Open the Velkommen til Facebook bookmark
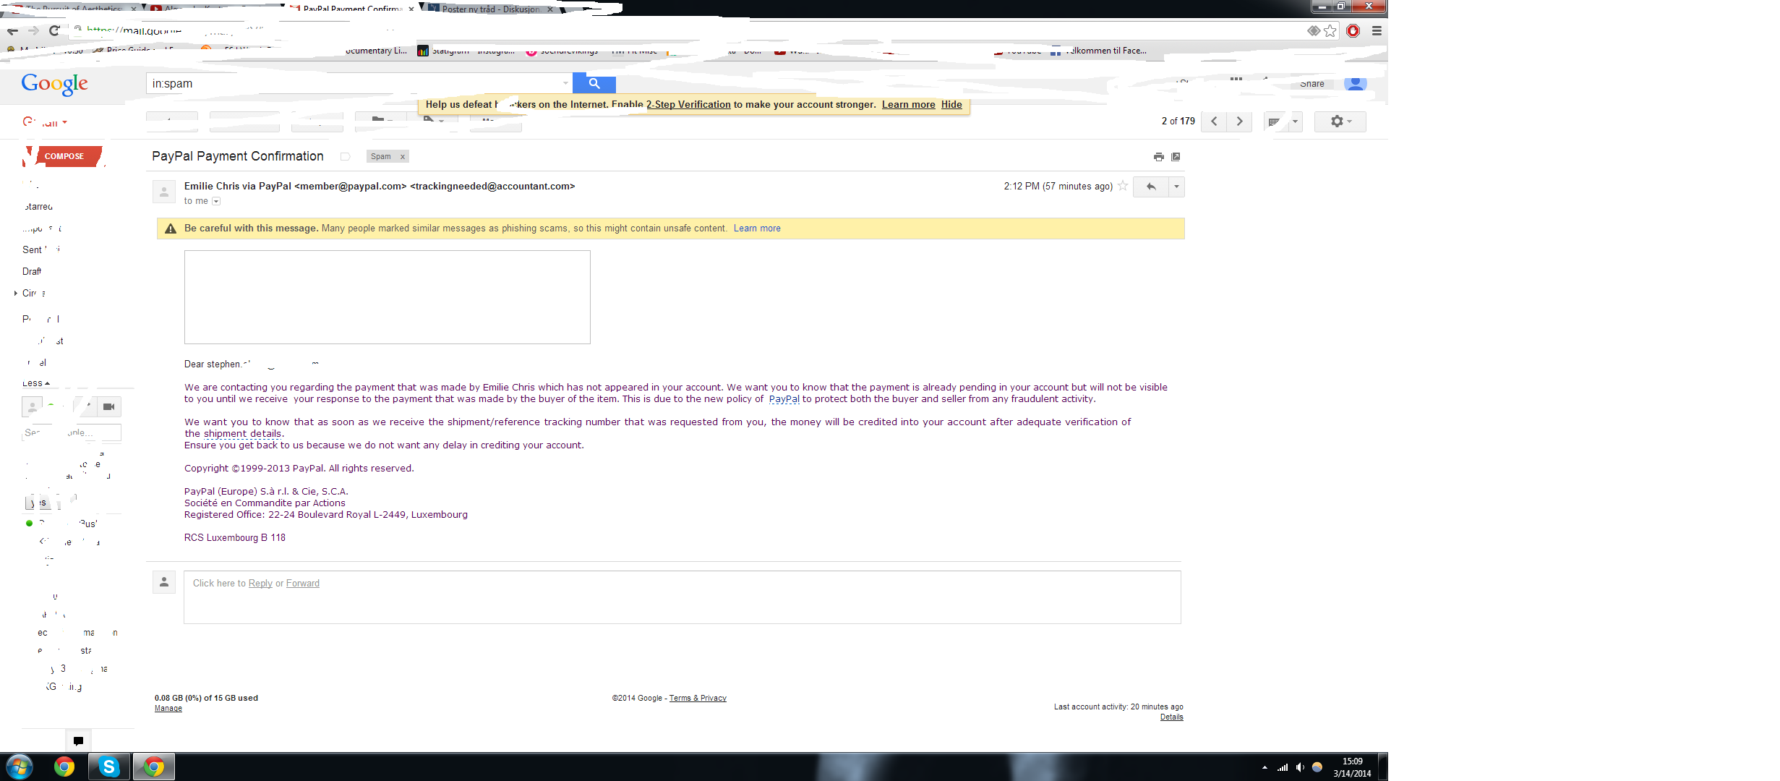1780x781 pixels. (x=1099, y=51)
